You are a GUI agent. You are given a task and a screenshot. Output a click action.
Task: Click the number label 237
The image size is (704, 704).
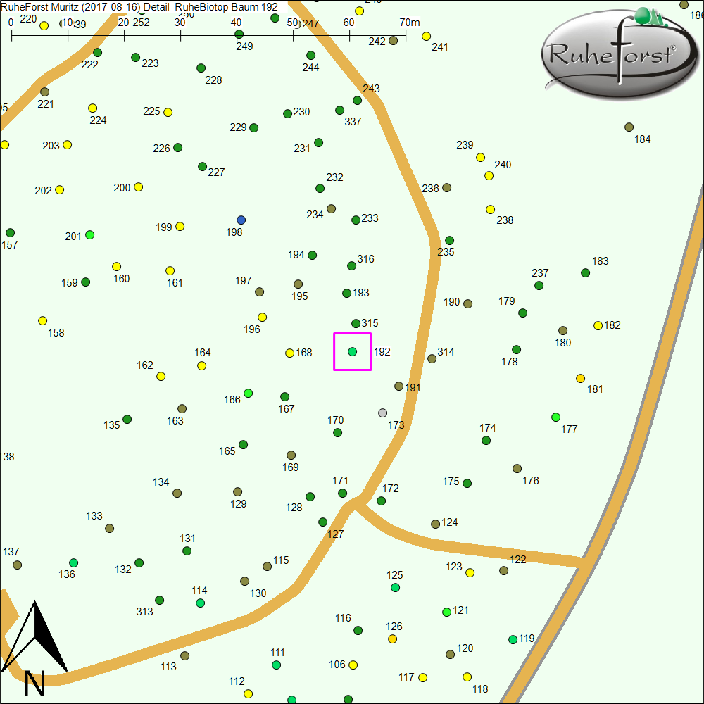pos(540,273)
